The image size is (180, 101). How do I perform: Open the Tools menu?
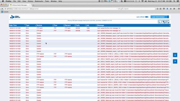tap(47, 1)
